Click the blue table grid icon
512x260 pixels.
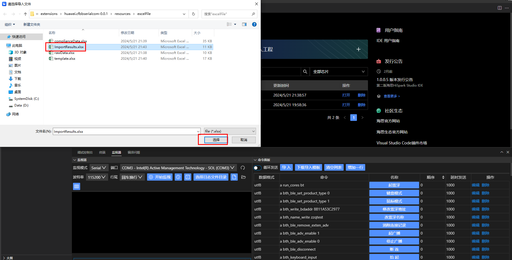pyautogui.click(x=77, y=186)
